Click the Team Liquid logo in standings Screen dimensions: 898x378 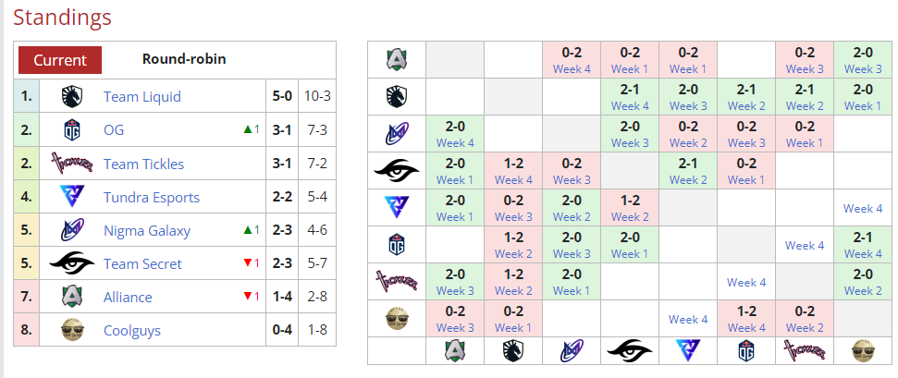(72, 96)
